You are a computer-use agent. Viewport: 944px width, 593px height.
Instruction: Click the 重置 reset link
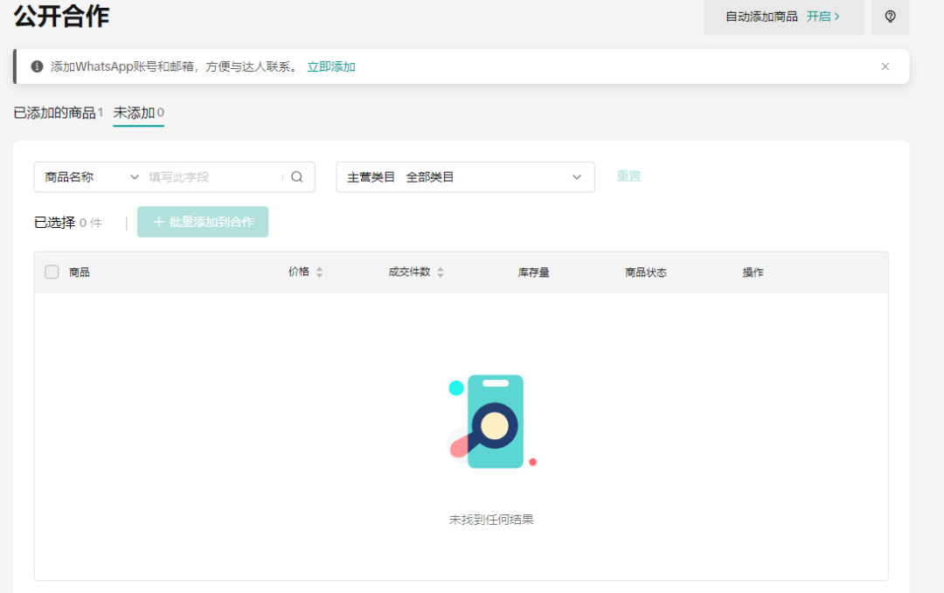(x=628, y=176)
